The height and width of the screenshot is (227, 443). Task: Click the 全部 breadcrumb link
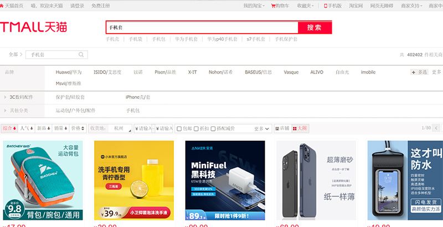click(13, 55)
